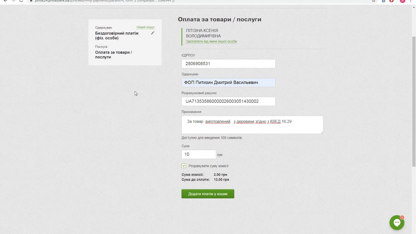Viewport: 416px width, 234px height.
Task: Click the pencil edit icon beside Бездоговірний платіж
Action: [x=152, y=33]
